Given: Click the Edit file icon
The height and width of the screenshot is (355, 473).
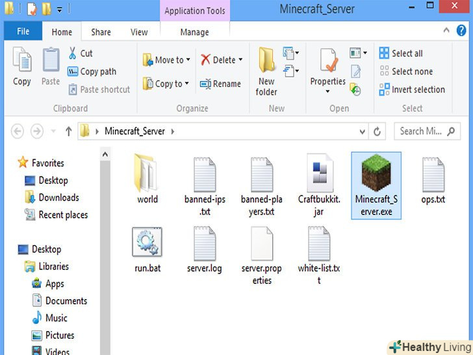Looking at the screenshot, I should click(355, 72).
